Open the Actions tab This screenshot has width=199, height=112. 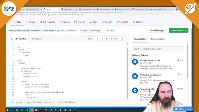click(x=64, y=22)
